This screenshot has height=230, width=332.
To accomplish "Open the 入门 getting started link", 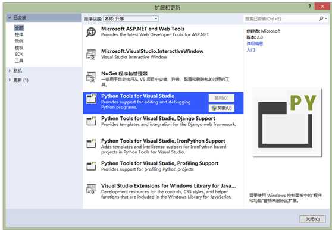I will pyautogui.click(x=250, y=50).
